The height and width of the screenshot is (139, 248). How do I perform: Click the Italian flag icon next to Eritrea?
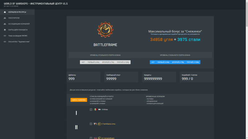[95, 110]
